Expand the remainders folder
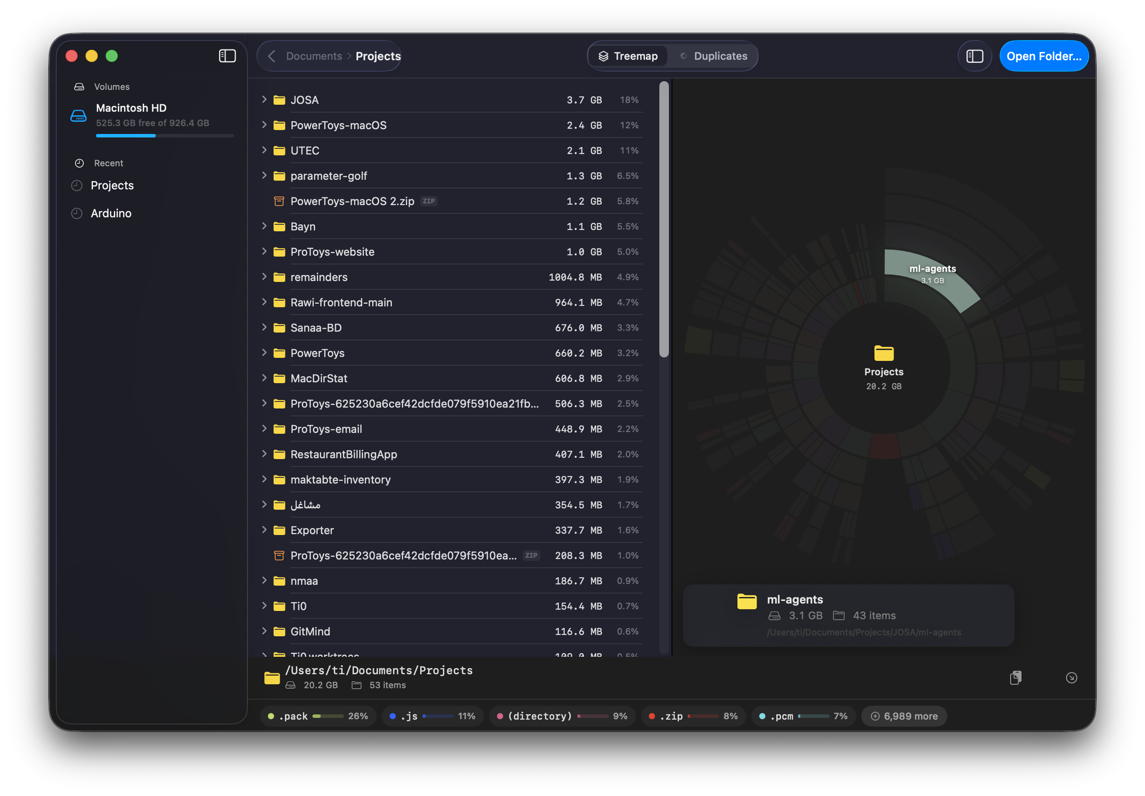 (264, 277)
